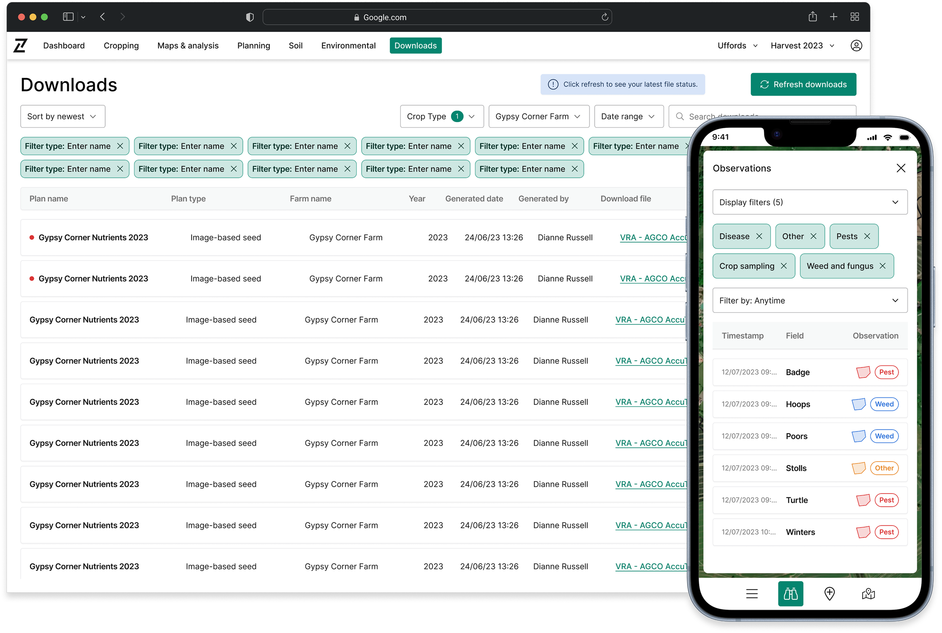The image size is (942, 633).
Task: Click the user account profile icon
Action: pyautogui.click(x=856, y=46)
